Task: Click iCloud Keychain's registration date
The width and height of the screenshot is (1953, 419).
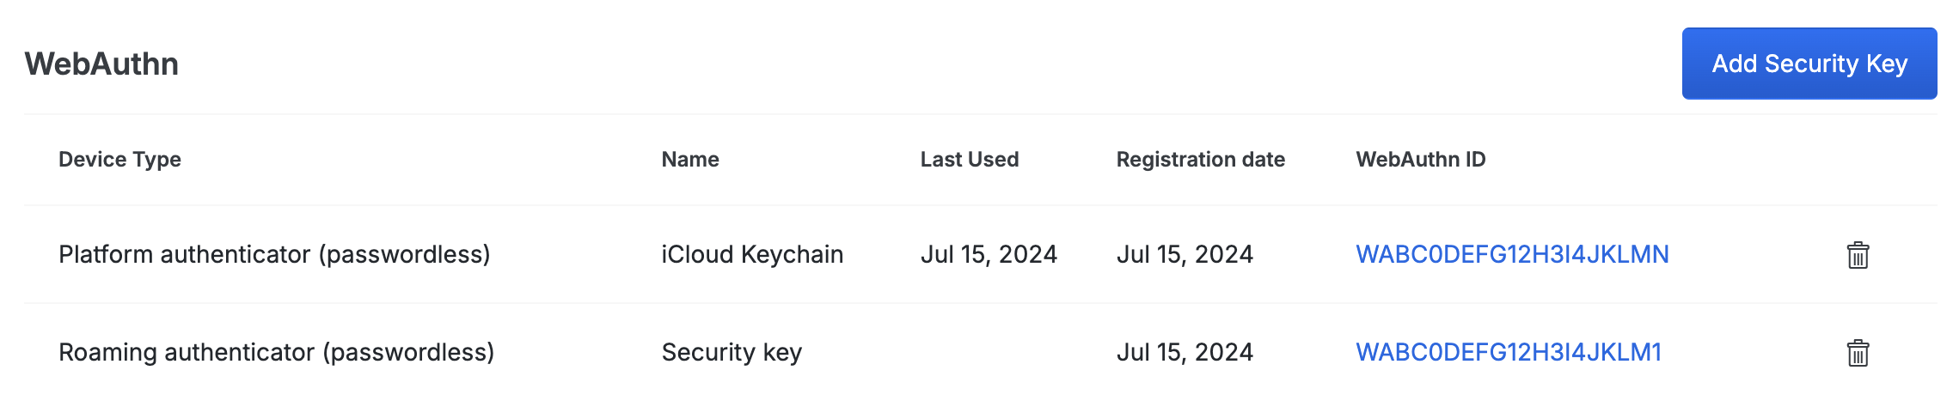Action: tap(1185, 254)
